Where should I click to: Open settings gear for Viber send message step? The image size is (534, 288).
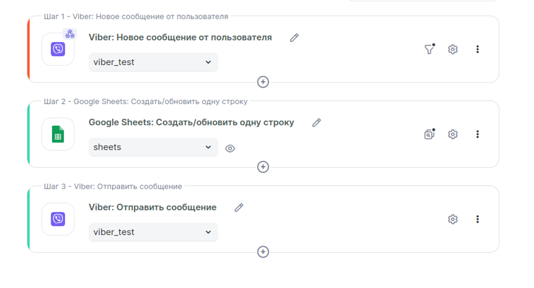(x=453, y=219)
